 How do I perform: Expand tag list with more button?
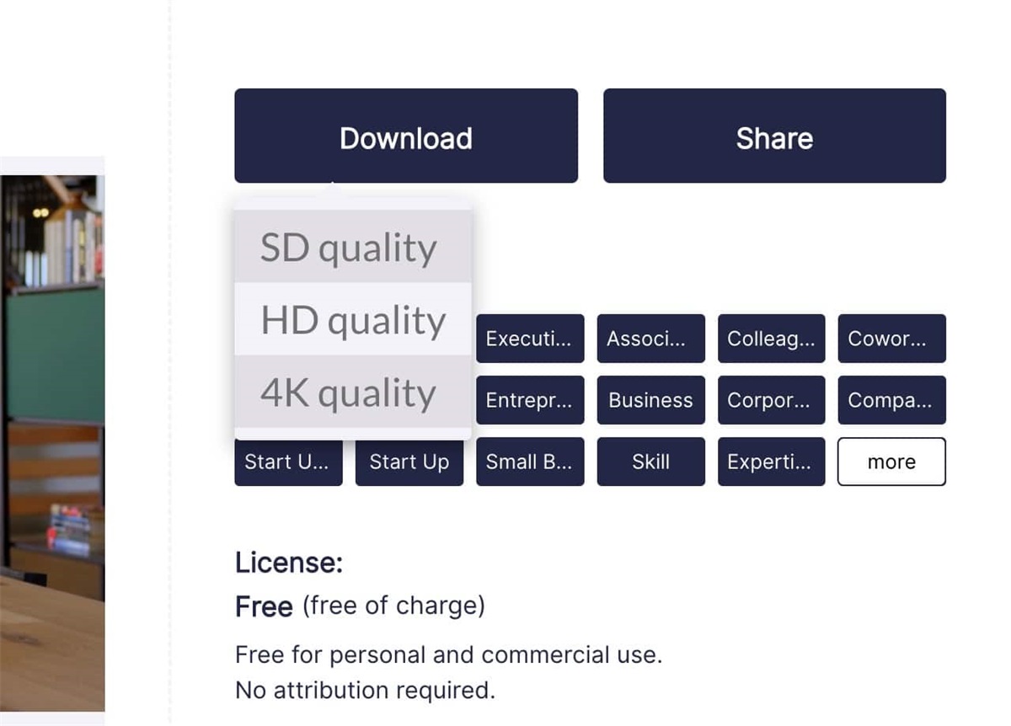[x=892, y=462]
